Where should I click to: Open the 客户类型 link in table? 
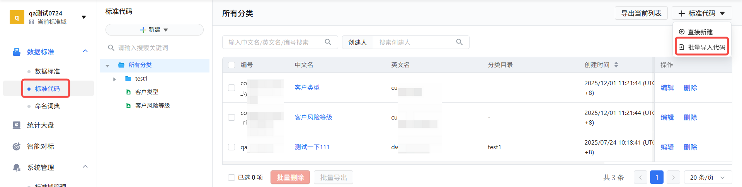click(307, 88)
